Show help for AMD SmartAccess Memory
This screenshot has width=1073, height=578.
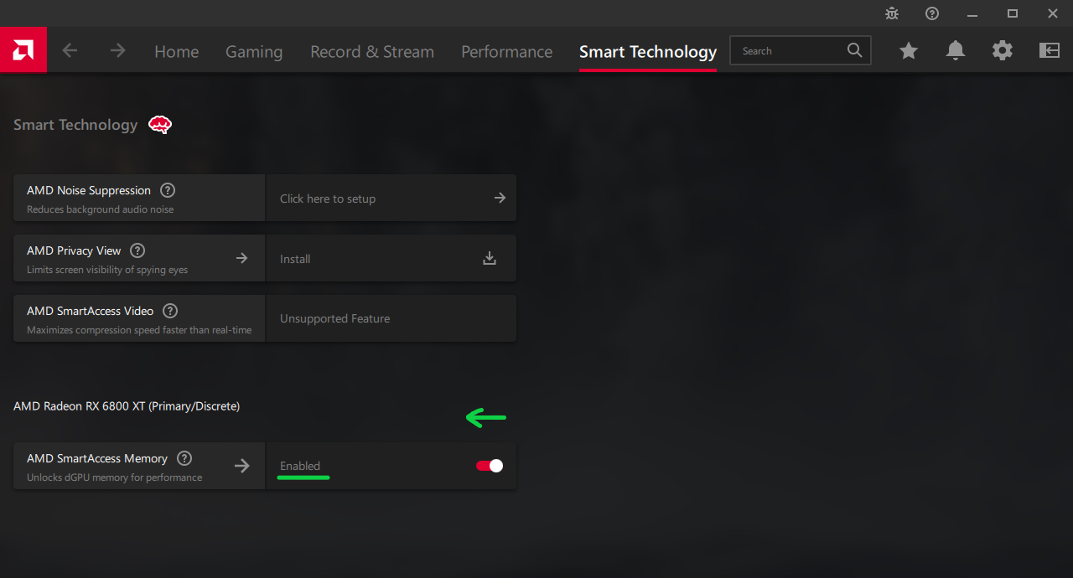click(184, 458)
